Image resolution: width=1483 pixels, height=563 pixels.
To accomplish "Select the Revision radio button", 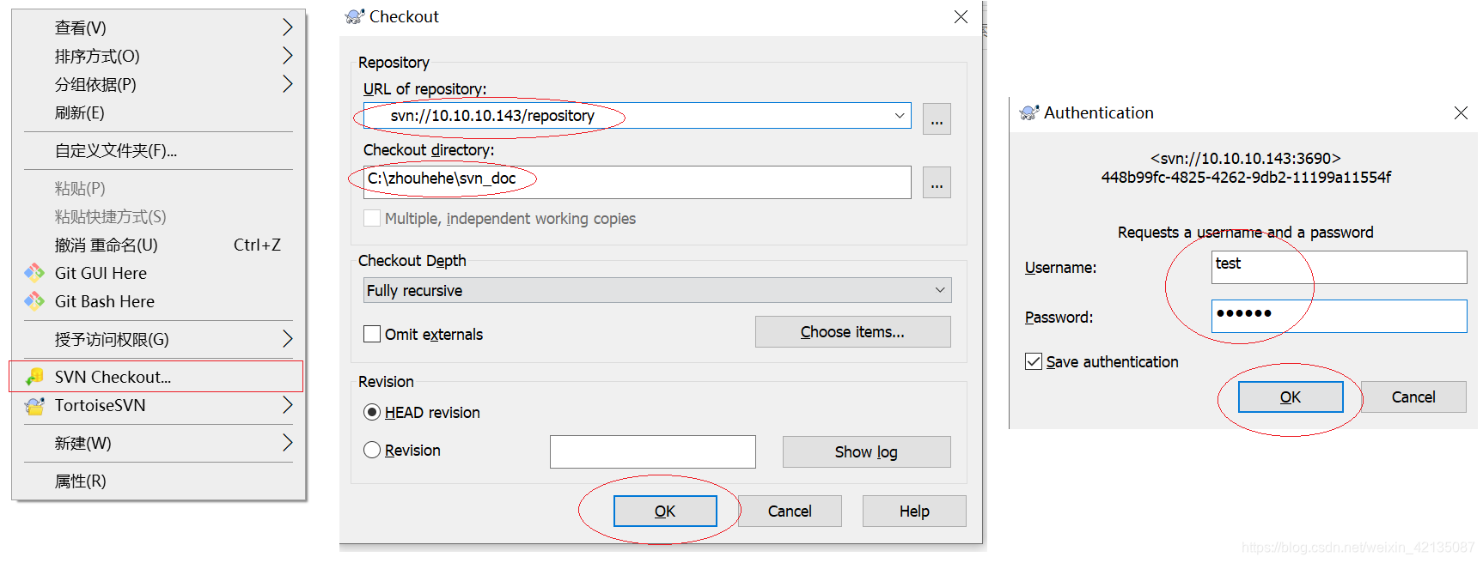I will pos(372,450).
